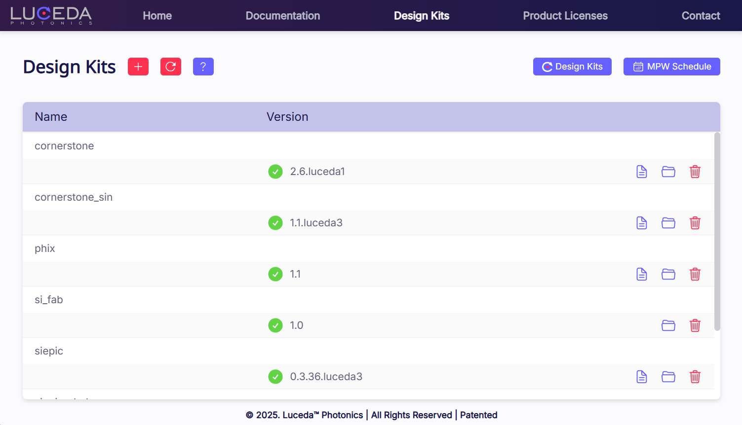This screenshot has width=742, height=425.
Task: Click the red refresh design kits icon
Action: point(171,67)
